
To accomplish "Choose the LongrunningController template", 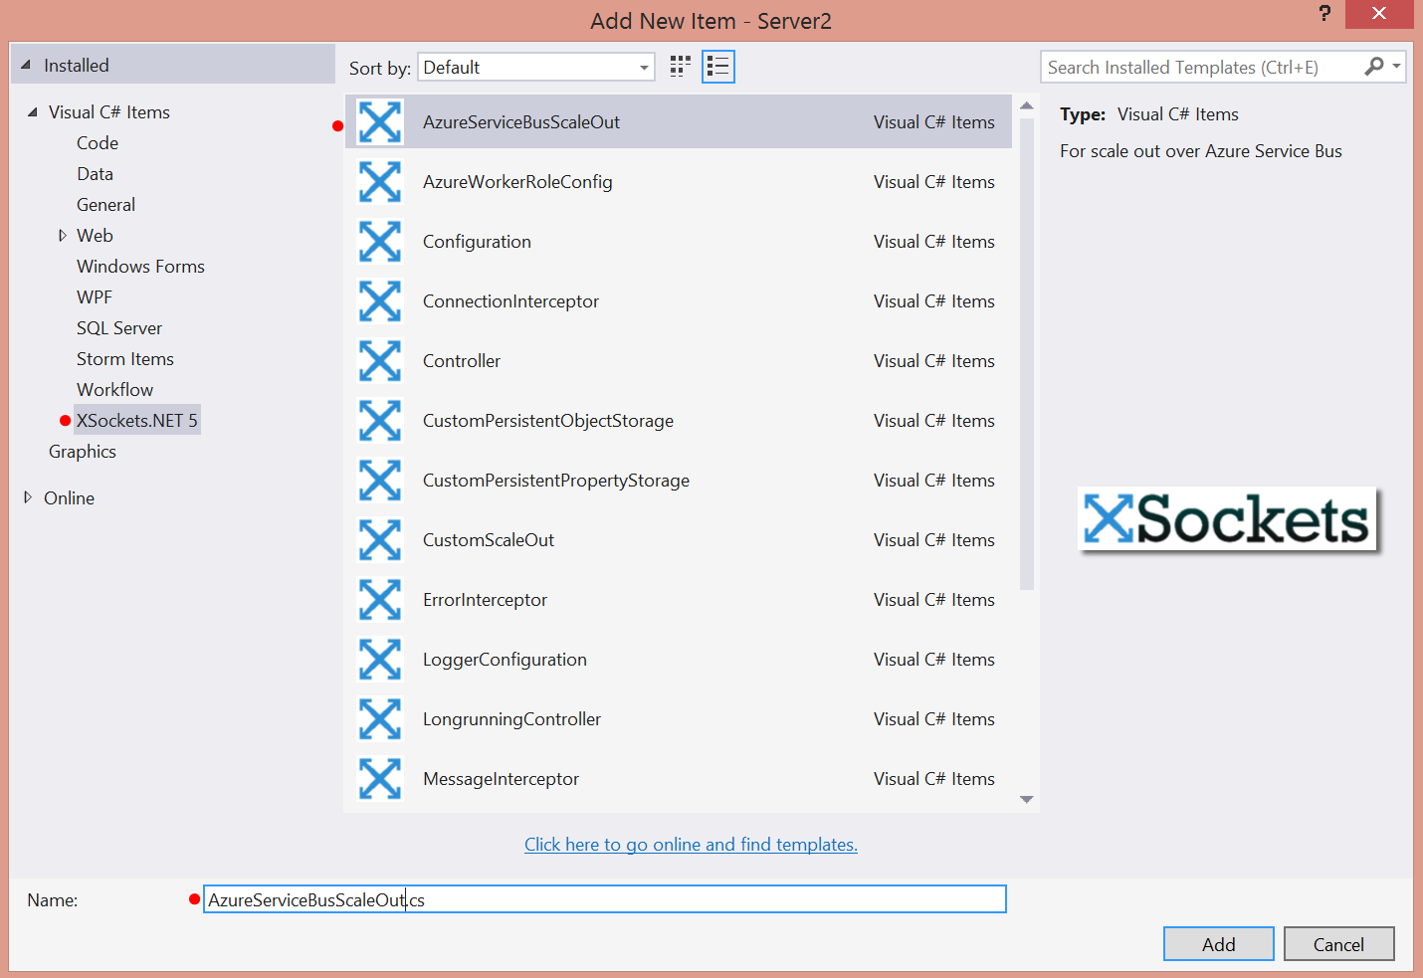I will (511, 719).
